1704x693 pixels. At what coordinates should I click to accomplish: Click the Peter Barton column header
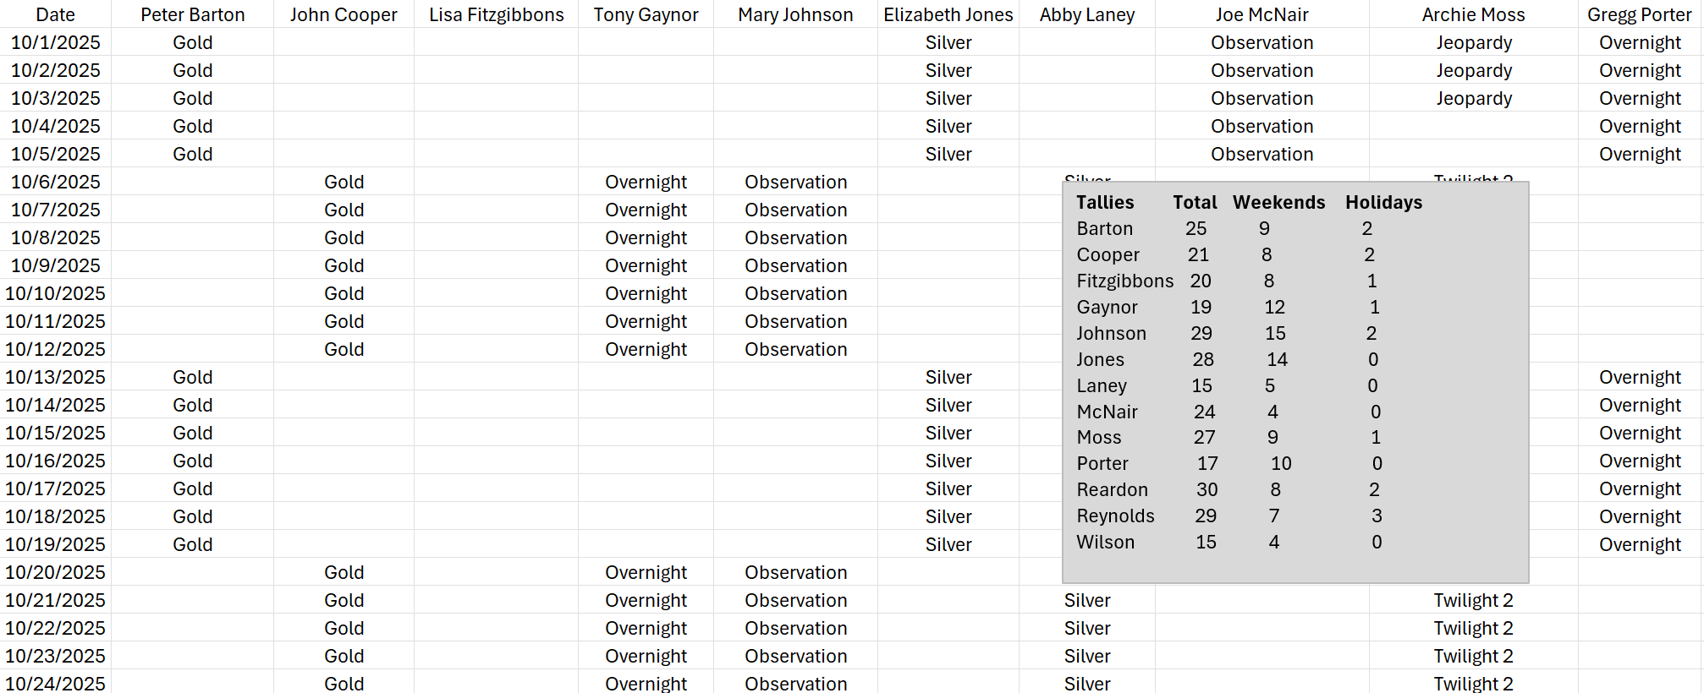point(192,14)
